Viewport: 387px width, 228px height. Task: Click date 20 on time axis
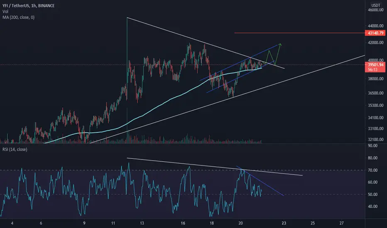(241, 223)
